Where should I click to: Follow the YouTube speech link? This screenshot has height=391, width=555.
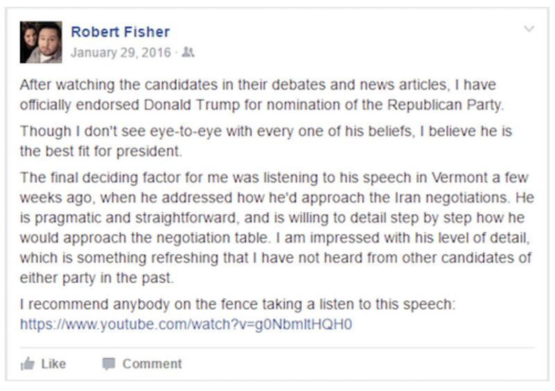(x=186, y=324)
